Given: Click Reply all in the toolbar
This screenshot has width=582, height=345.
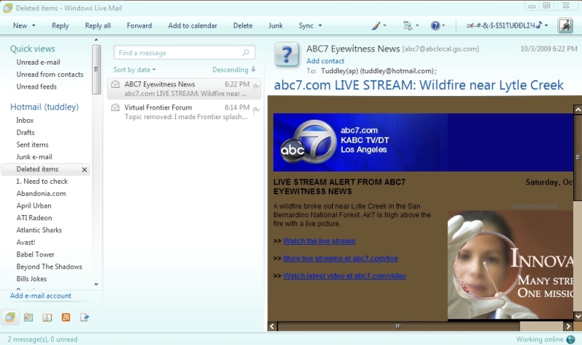Looking at the screenshot, I should point(97,25).
